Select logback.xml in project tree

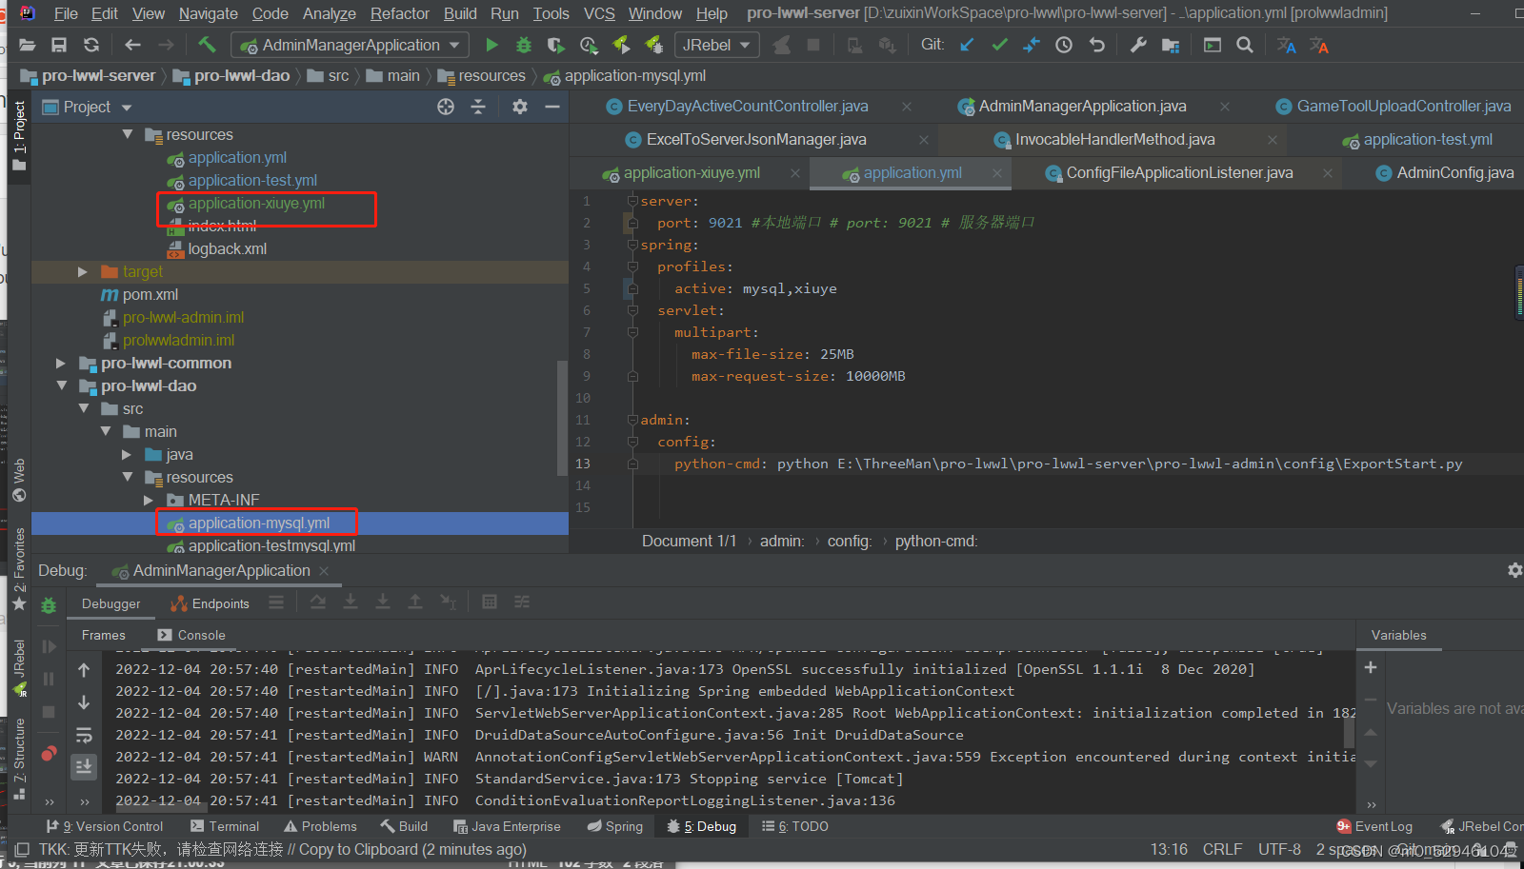click(x=228, y=248)
